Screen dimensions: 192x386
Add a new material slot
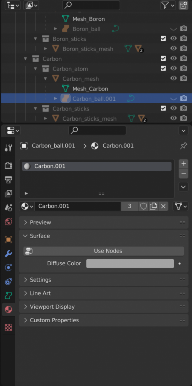[183, 164]
